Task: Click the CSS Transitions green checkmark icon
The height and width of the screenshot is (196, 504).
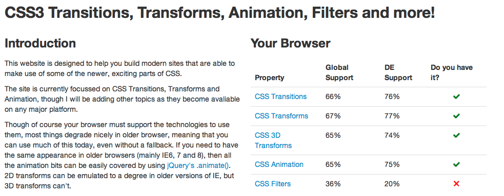Action: pyautogui.click(x=456, y=96)
